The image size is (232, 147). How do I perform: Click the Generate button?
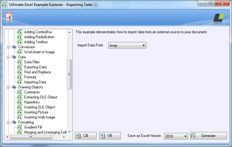tap(208, 136)
